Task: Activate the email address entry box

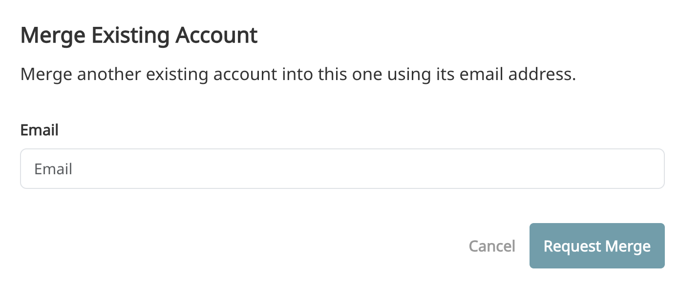Action: [342, 169]
